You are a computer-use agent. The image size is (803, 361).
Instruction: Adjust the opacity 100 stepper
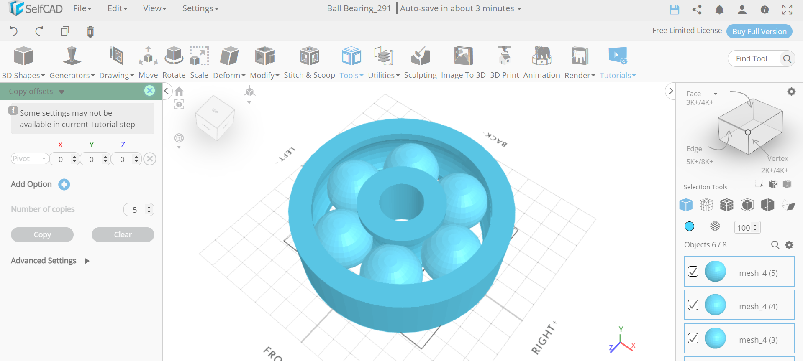click(755, 227)
